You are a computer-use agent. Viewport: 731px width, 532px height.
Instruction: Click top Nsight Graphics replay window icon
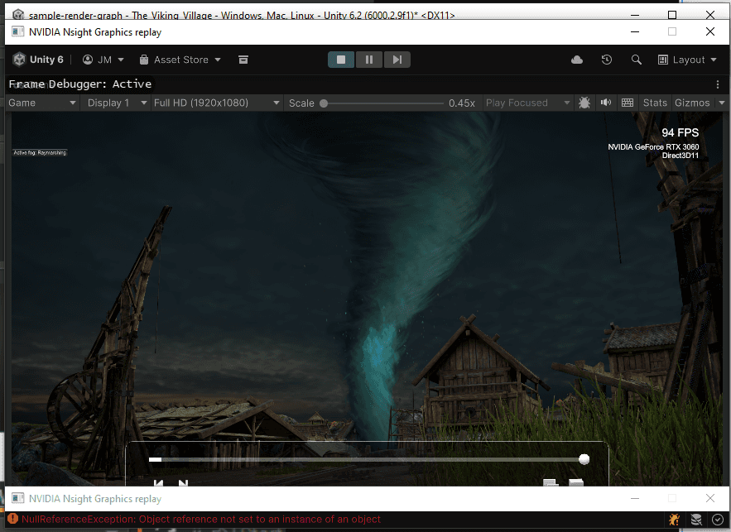pos(17,31)
